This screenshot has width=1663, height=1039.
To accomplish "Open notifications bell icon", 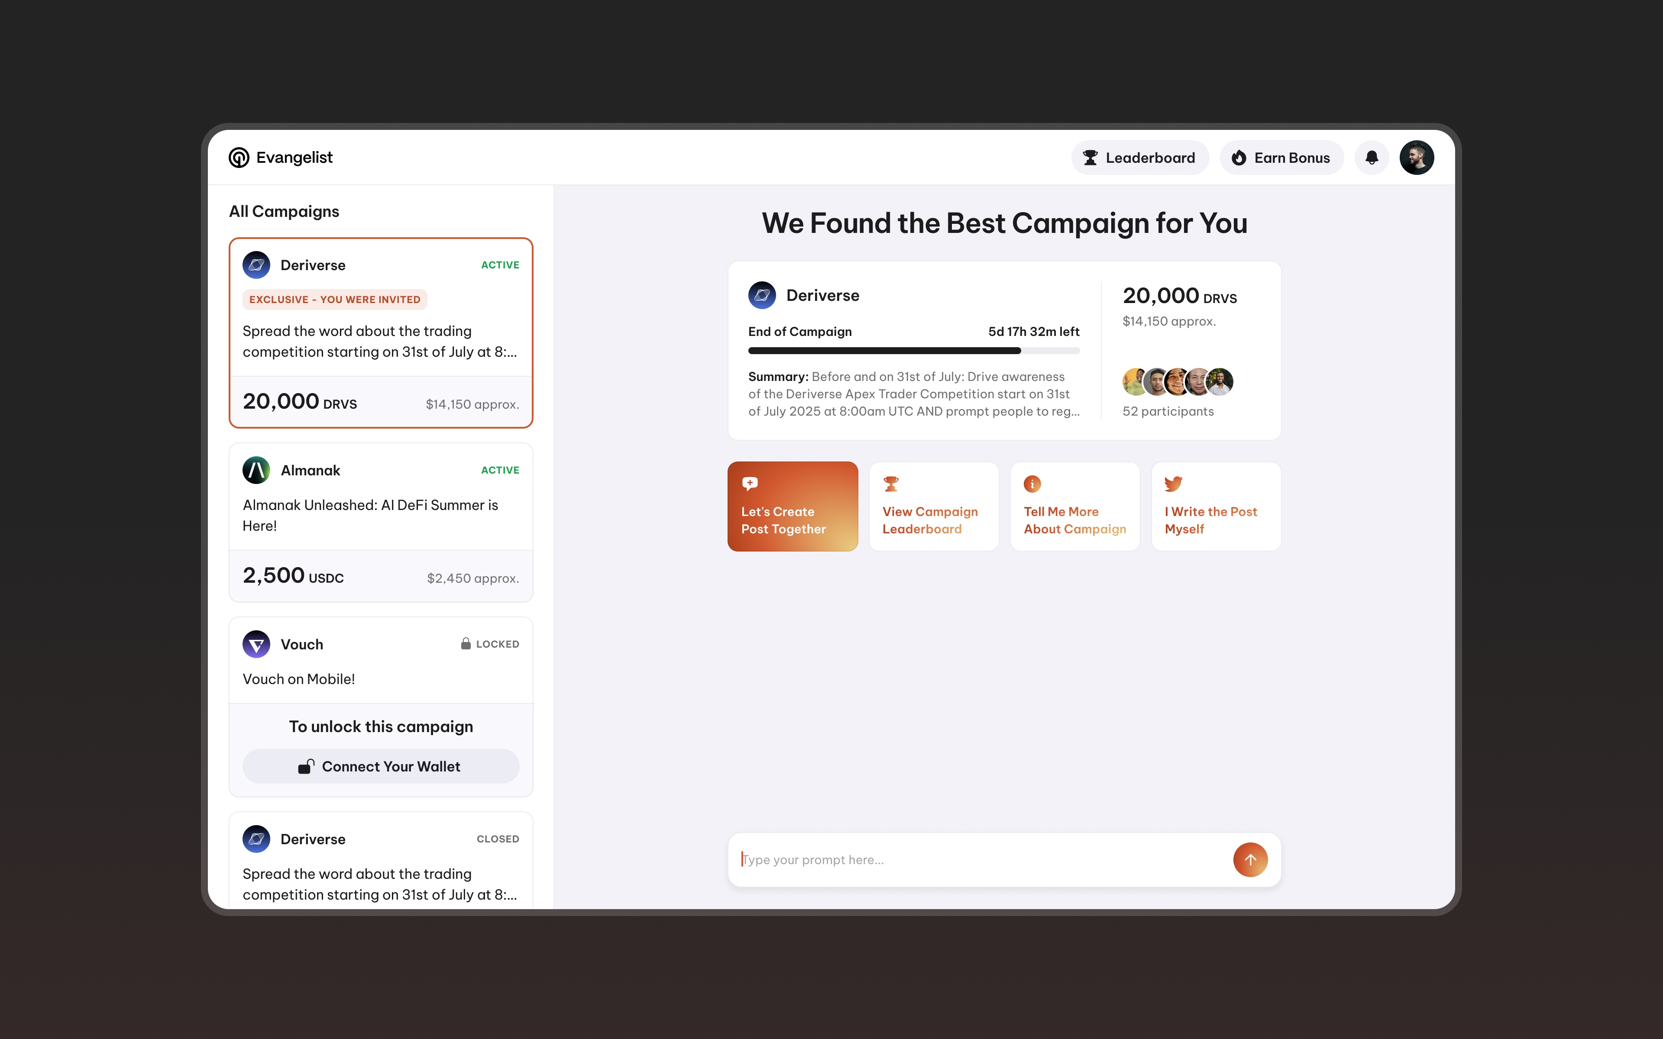I will (x=1372, y=158).
